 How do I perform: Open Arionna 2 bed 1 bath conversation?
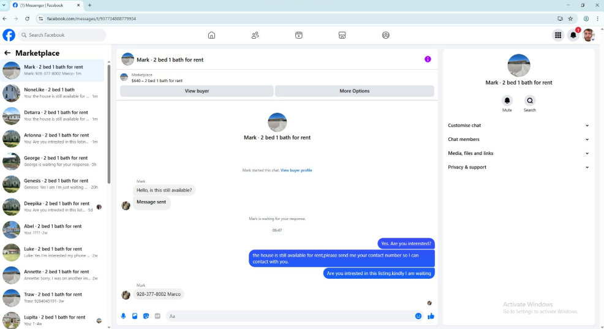(52, 138)
